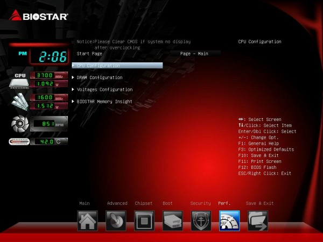Click the BIOSTAR logo
Screen dimensions: 323x242
coord(39,16)
